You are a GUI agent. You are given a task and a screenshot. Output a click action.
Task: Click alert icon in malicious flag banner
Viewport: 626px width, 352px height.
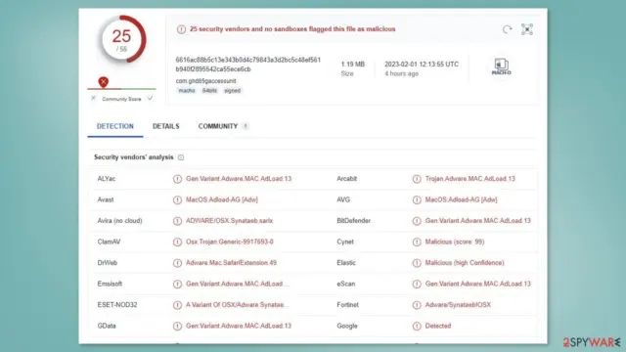[181, 29]
